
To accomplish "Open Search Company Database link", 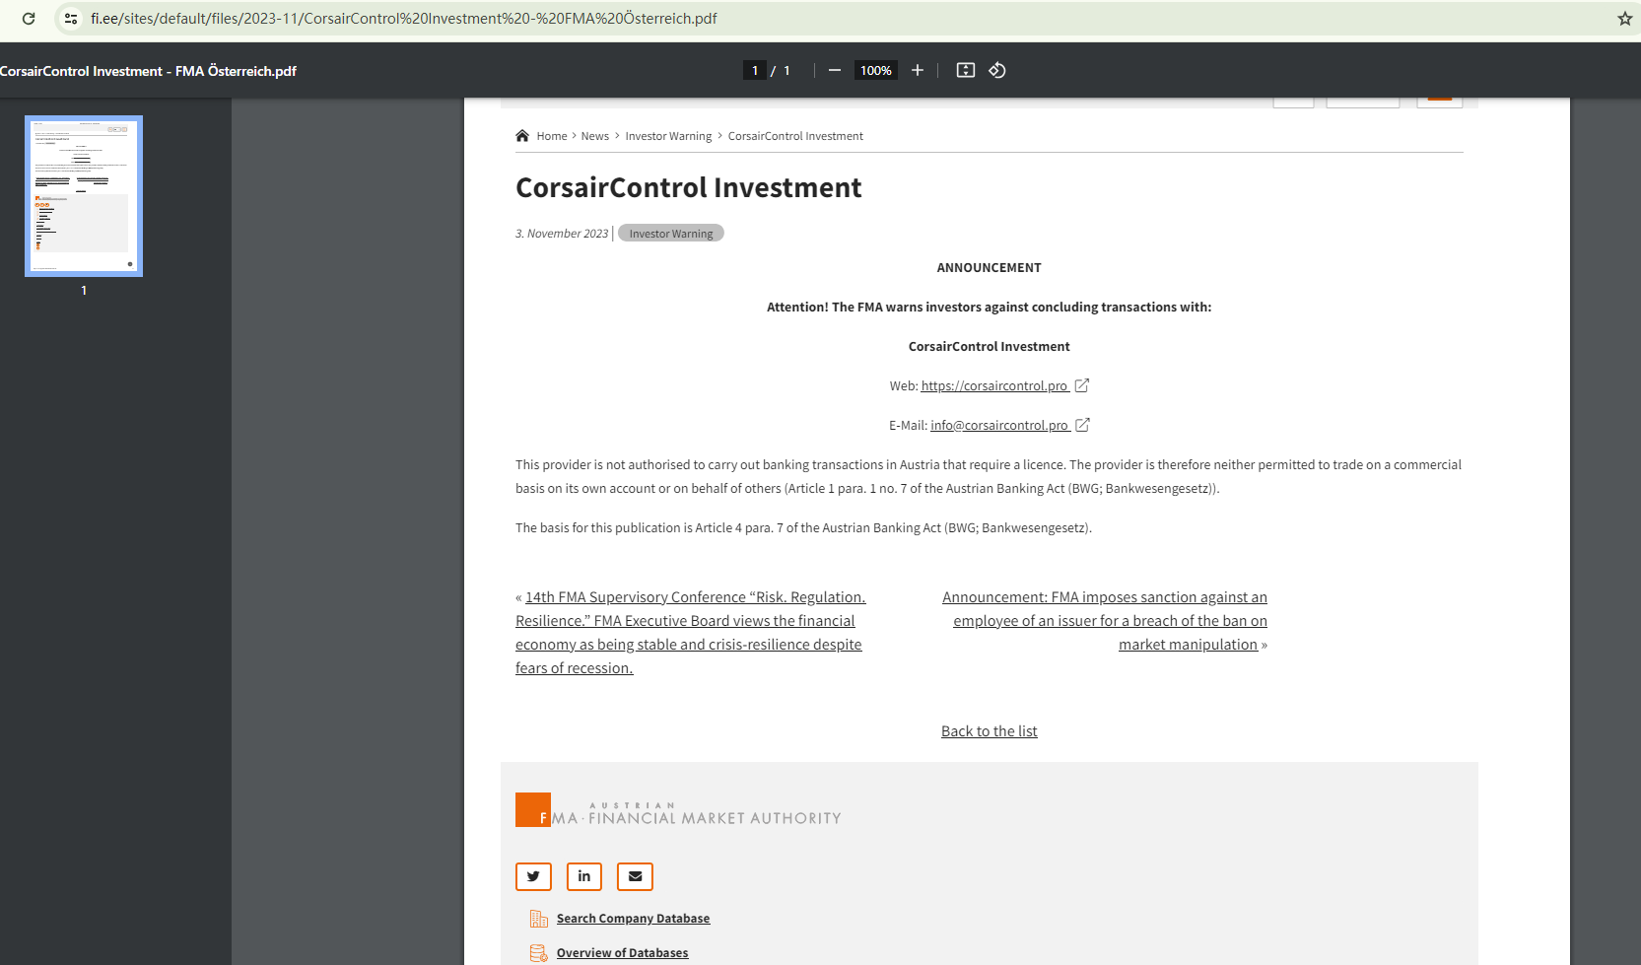I will [x=633, y=919].
